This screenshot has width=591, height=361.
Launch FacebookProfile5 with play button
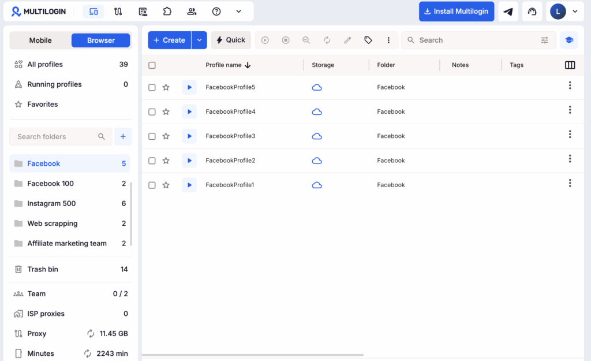click(189, 88)
